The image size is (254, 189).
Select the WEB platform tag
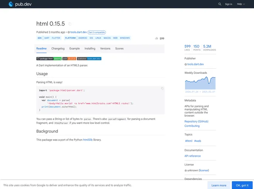pyautogui.click(x=115, y=38)
